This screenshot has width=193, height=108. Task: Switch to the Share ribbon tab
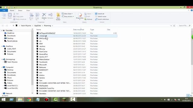click(x=20, y=10)
